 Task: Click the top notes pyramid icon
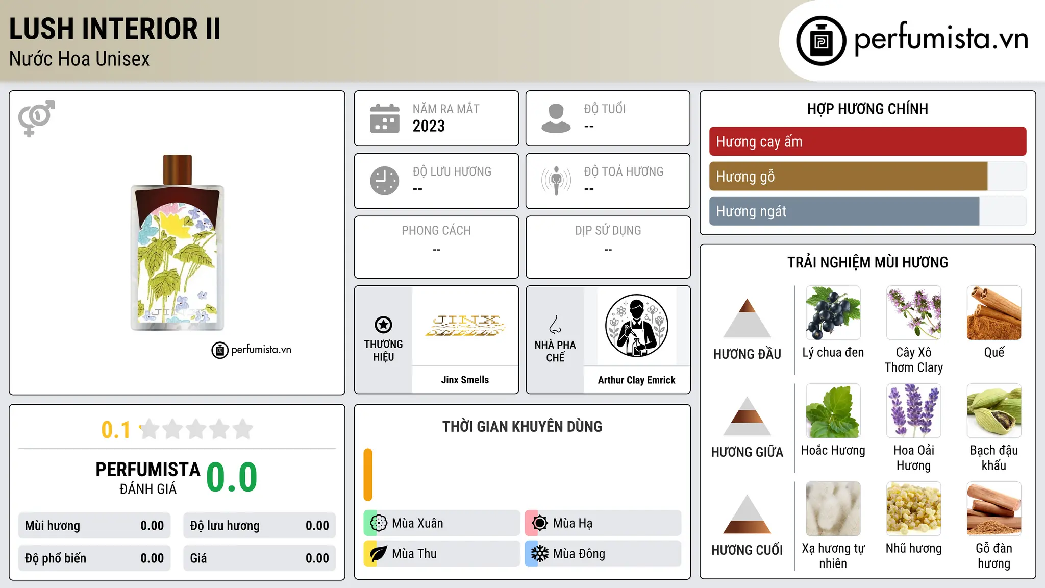click(x=747, y=318)
